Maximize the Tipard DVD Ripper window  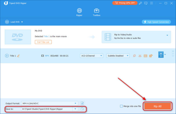pos(166,3)
